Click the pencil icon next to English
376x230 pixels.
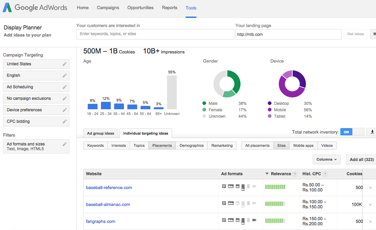[64, 75]
